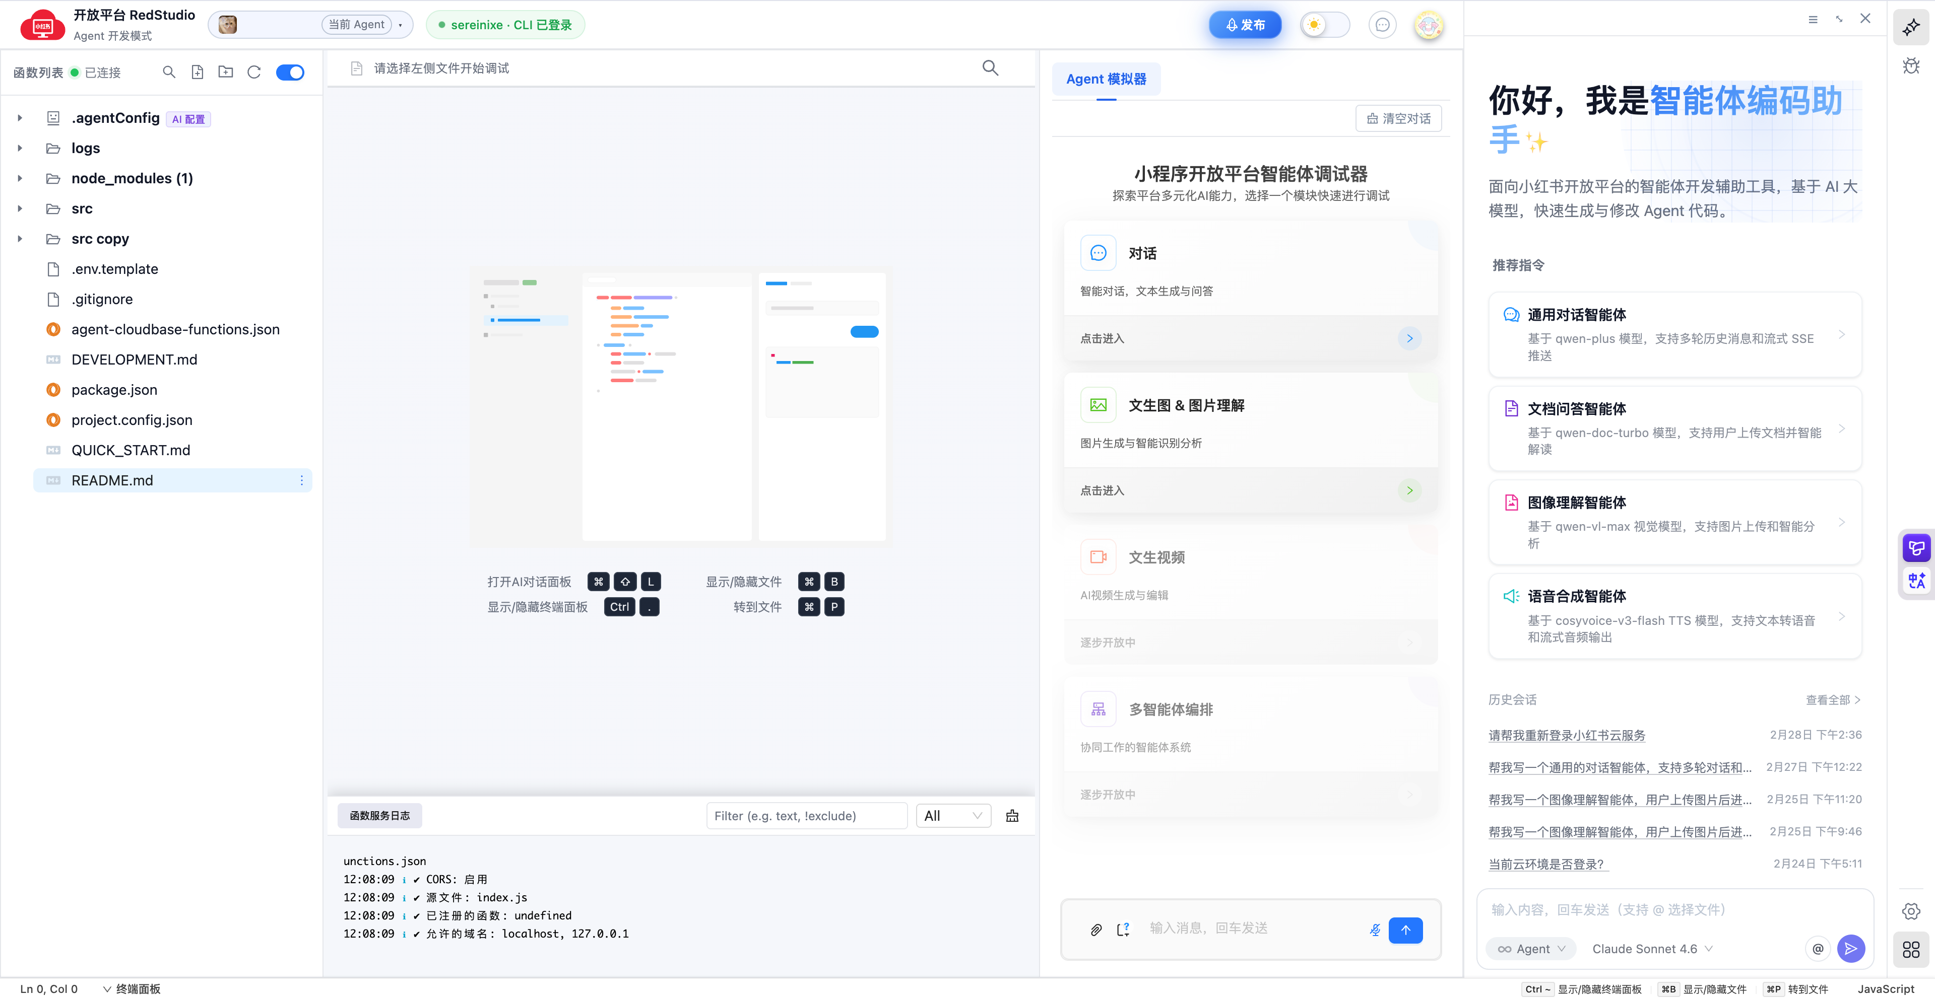Open the four-squares apps icon in right sidebar

click(1911, 950)
